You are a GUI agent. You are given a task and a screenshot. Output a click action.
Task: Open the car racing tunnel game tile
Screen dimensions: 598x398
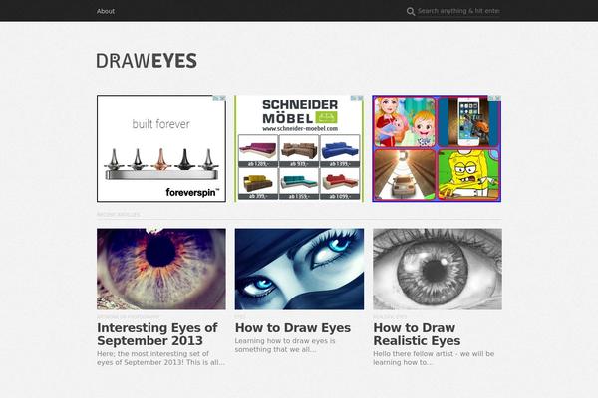405,174
